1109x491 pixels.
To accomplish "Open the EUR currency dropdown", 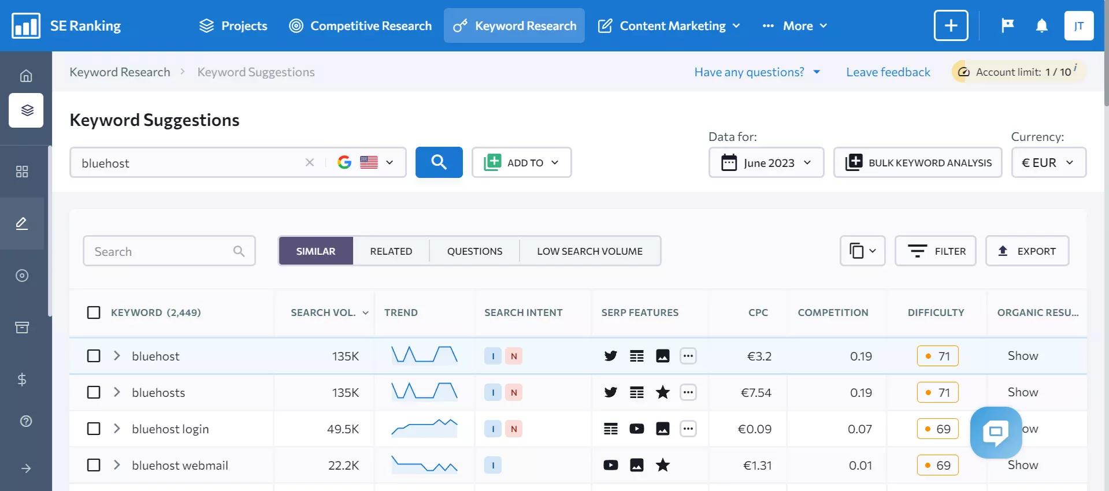I will (x=1048, y=162).
